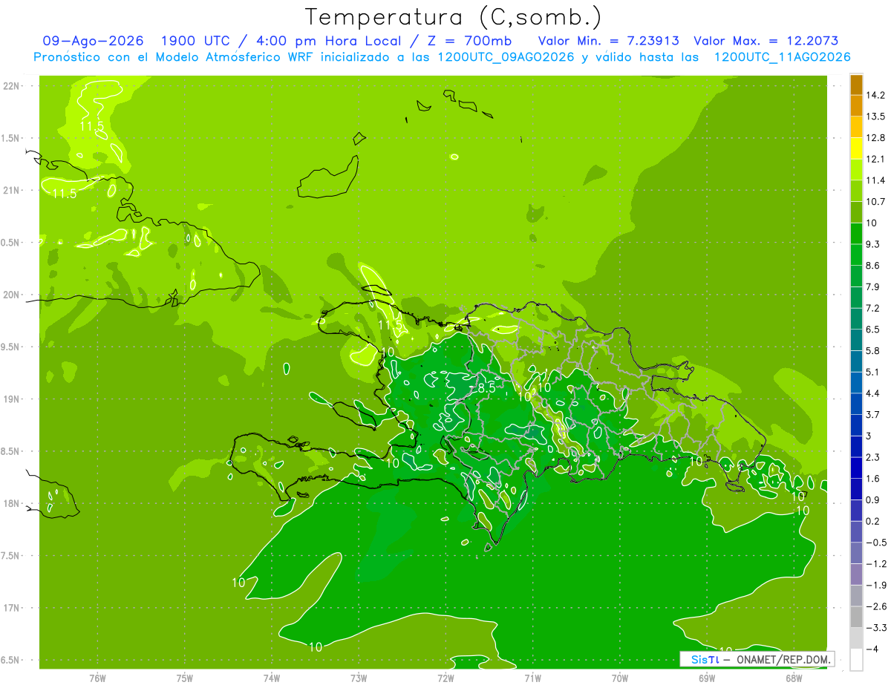This screenshot has height=688, width=891.
Task: Click the "69W" longitude axis label
Action: [706, 678]
